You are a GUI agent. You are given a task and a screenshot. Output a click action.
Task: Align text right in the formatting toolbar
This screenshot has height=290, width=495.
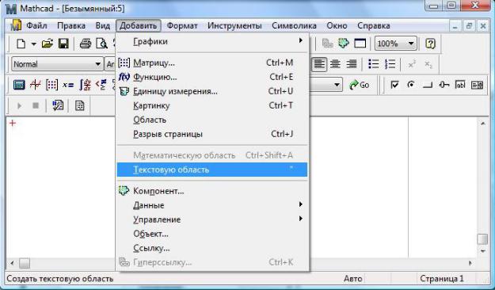pyautogui.click(x=352, y=64)
